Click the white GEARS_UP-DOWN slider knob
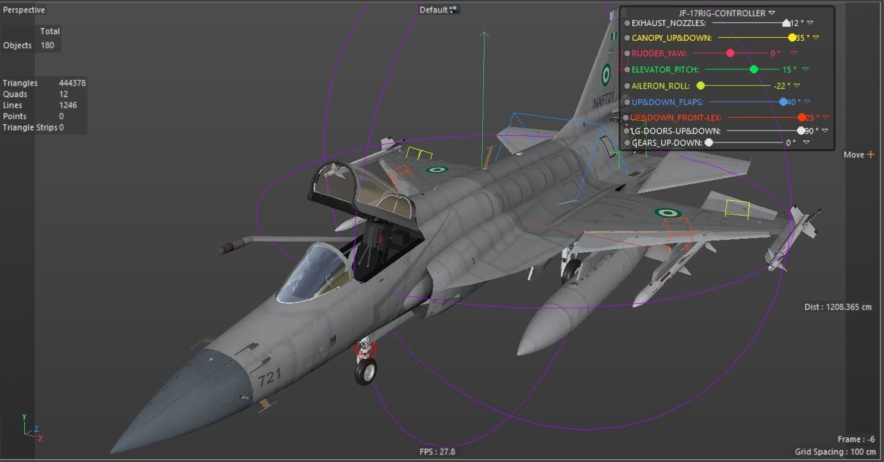The height and width of the screenshot is (462, 884). (x=708, y=143)
